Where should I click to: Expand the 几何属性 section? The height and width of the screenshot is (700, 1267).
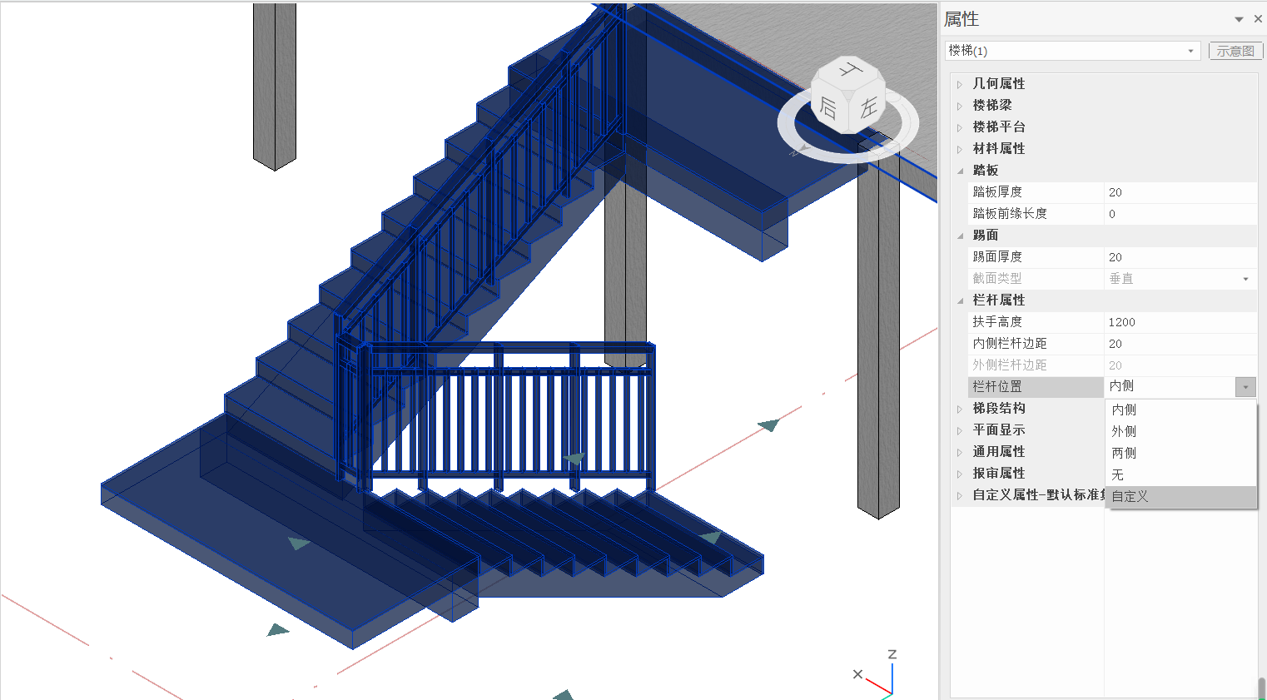pos(960,84)
